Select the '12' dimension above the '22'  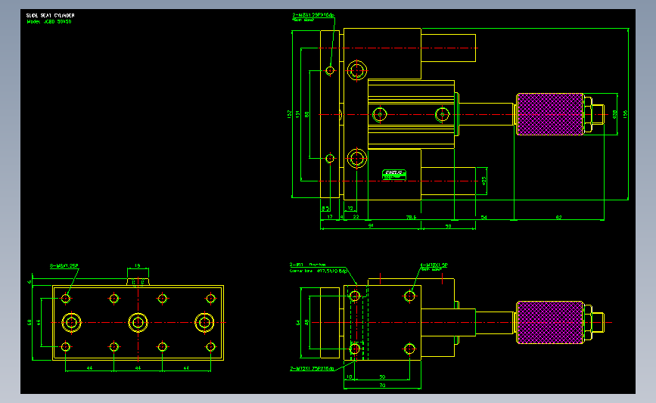click(x=350, y=208)
